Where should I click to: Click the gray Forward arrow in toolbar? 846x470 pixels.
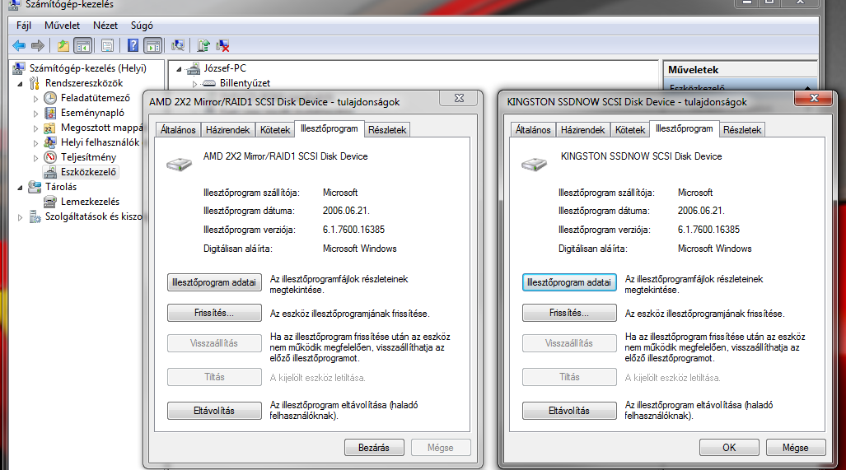click(38, 46)
